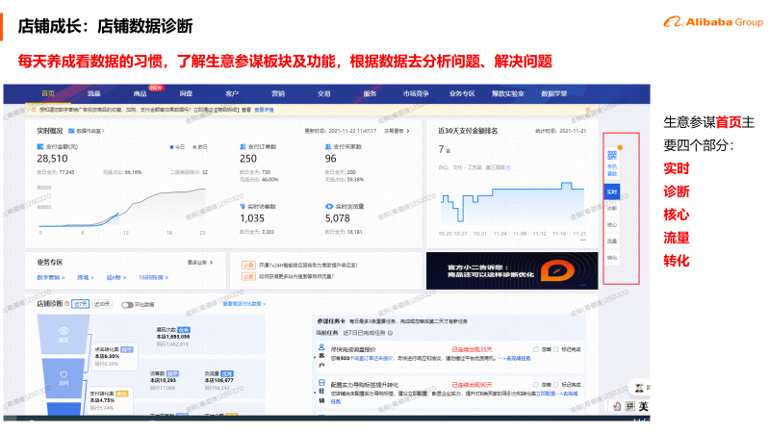Image resolution: width=770 pixels, height=433 pixels.
Task: Click the 支付订单数 metric icon
Action: 243,147
